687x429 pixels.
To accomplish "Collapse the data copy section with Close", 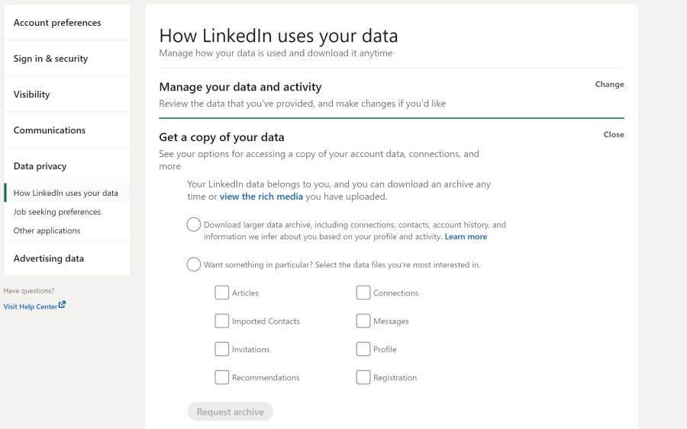I will pos(614,135).
